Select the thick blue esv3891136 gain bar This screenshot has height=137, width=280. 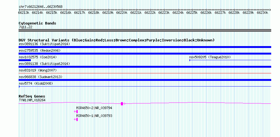point(145,47)
